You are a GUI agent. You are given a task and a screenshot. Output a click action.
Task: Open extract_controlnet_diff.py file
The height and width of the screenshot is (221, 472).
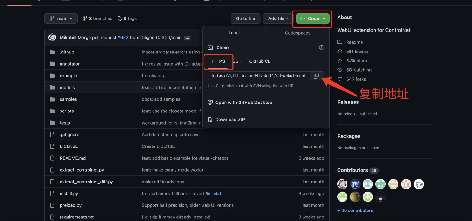(x=86, y=182)
